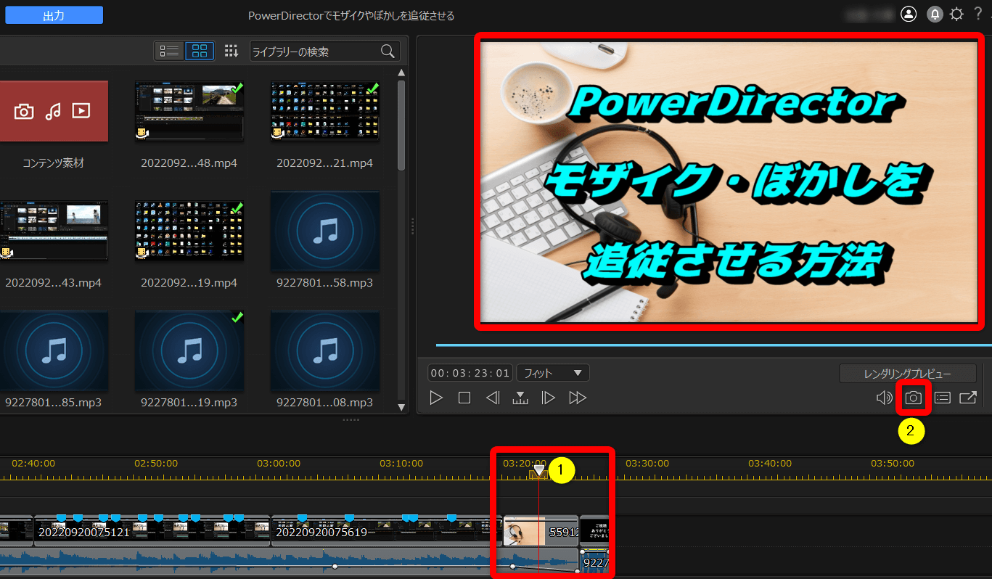Click the fast forward button

coord(578,398)
